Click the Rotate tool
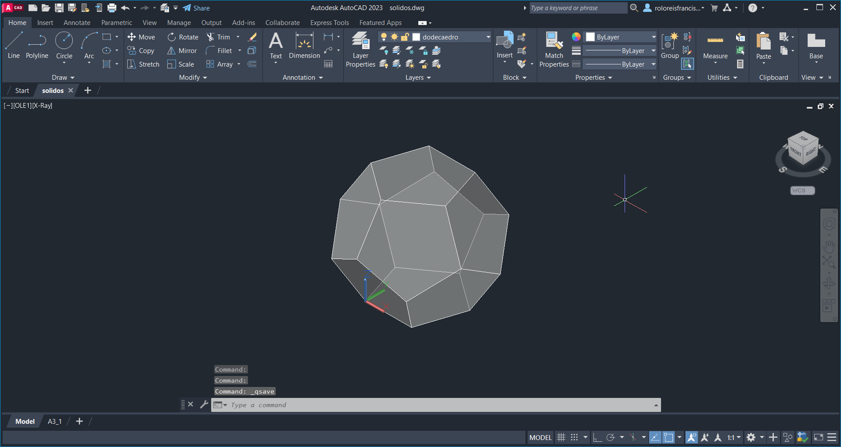 [183, 37]
